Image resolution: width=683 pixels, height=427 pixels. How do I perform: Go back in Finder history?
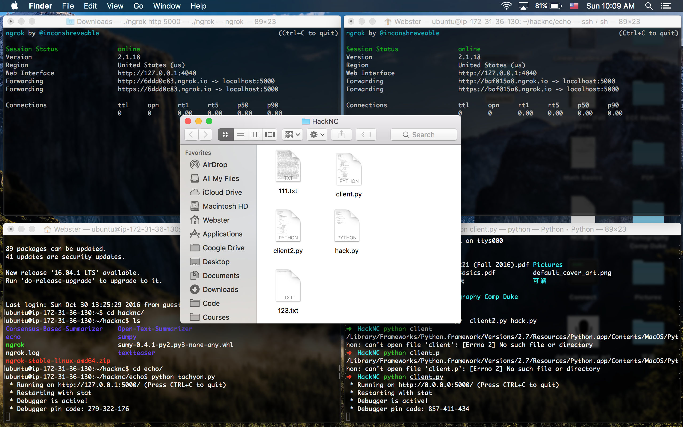click(191, 135)
